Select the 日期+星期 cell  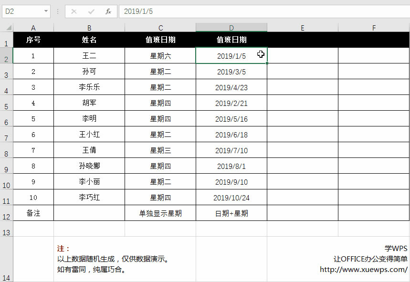coord(231,213)
